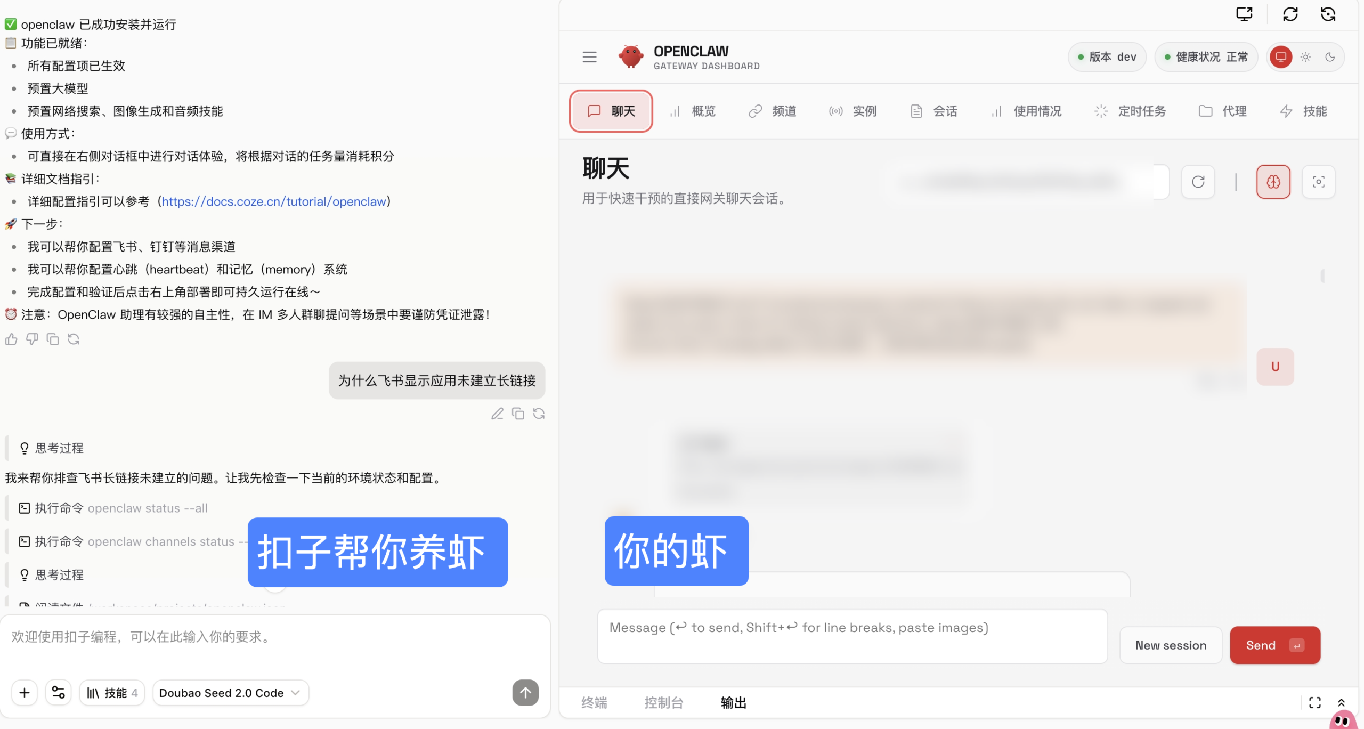The image size is (1364, 729).
Task: Collapse the bottom panel with the chevron icon
Action: (x=1342, y=702)
